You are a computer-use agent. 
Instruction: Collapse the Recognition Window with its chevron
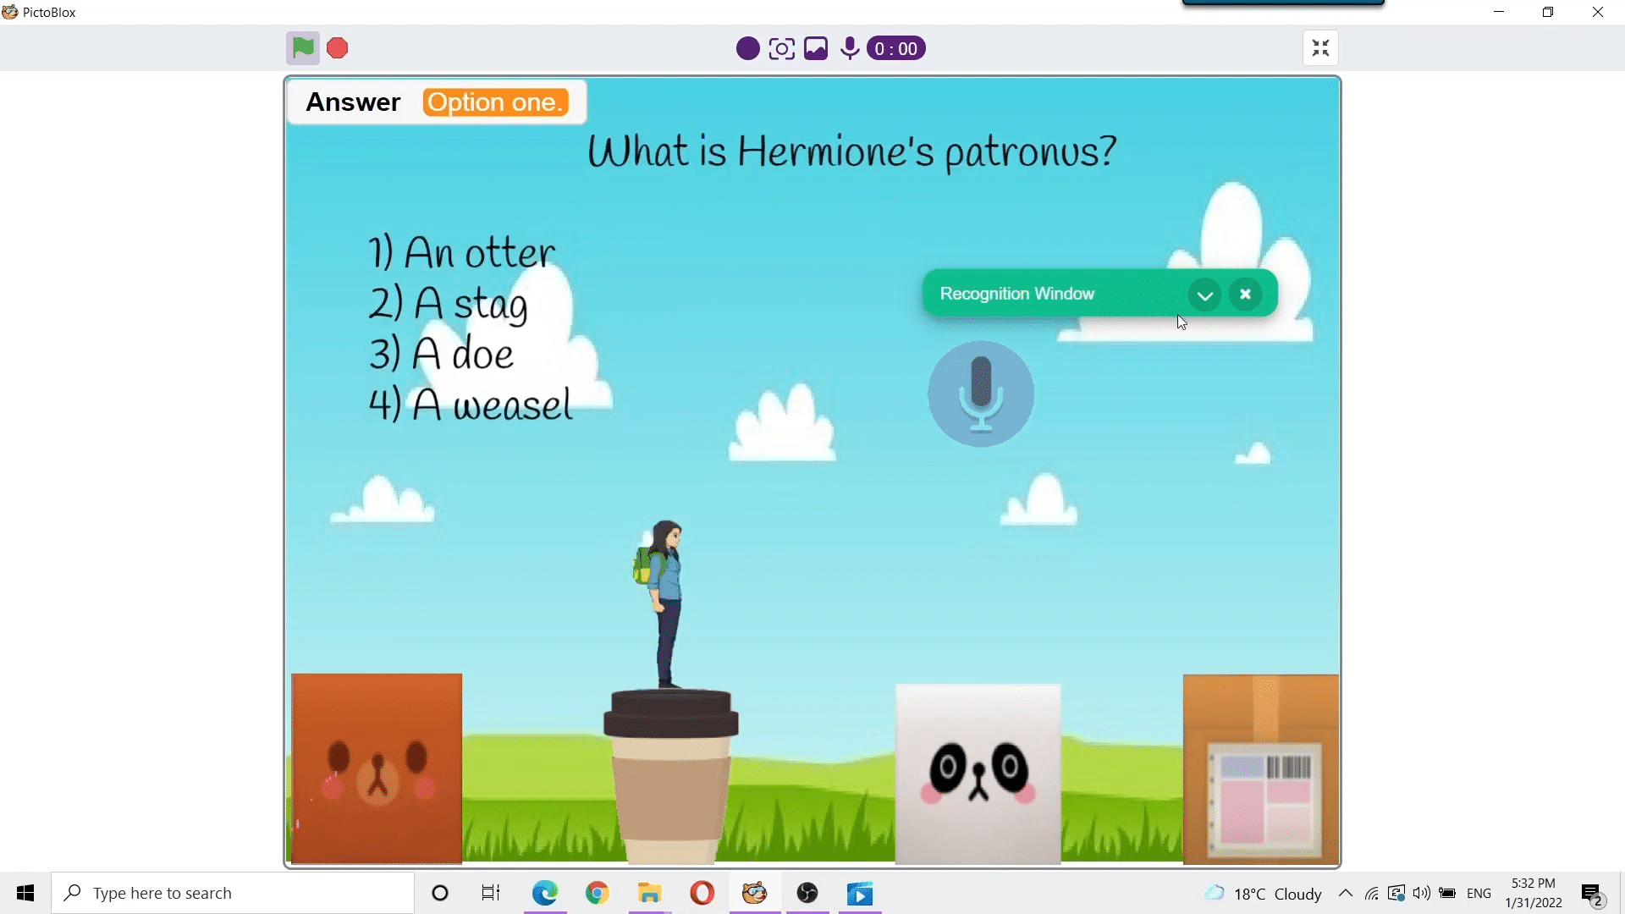click(1204, 295)
